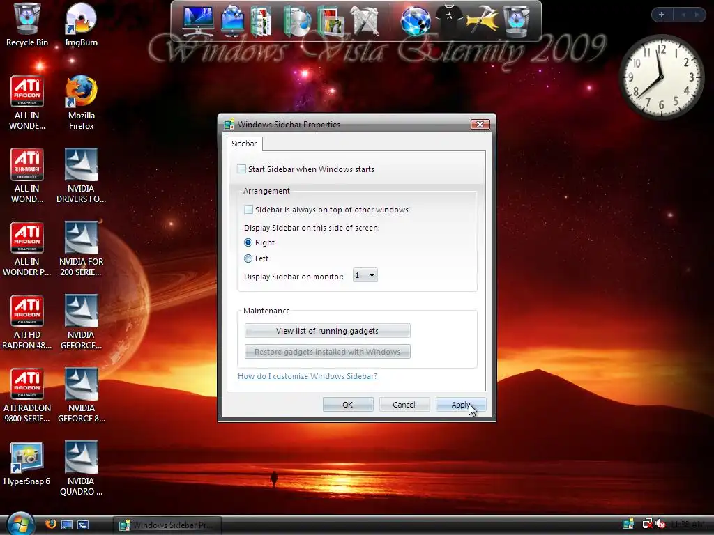714x535 pixels.
Task: Click the sidebar next-page arrow
Action: click(x=697, y=15)
